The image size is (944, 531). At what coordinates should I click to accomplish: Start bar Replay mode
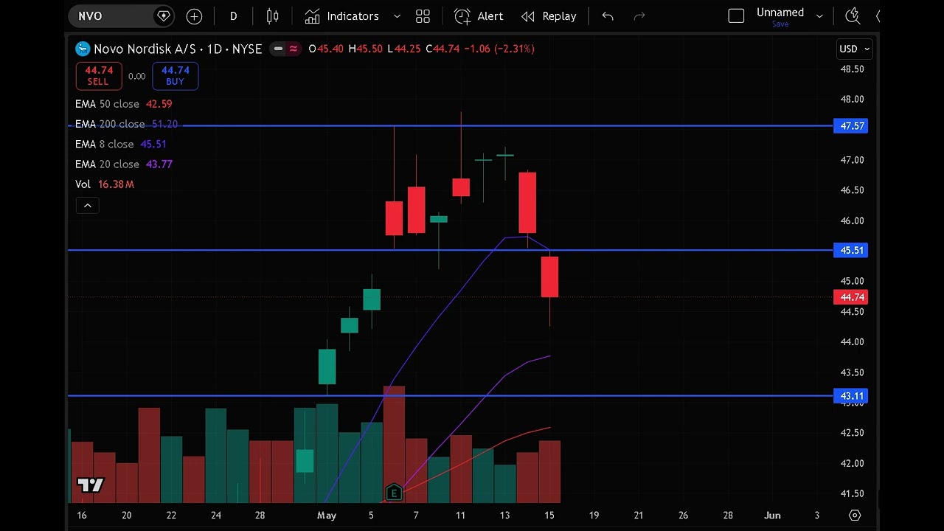(x=549, y=16)
